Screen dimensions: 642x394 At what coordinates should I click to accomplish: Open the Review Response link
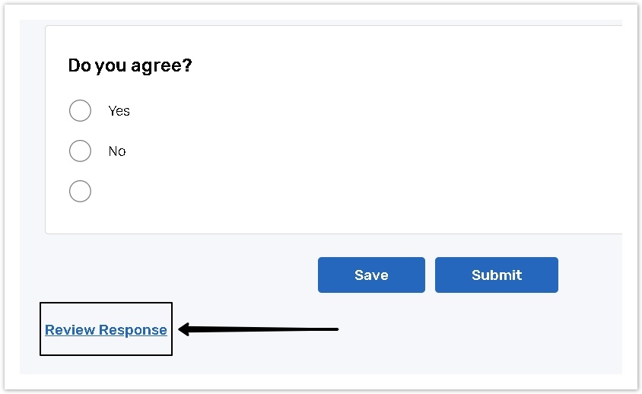tap(106, 330)
